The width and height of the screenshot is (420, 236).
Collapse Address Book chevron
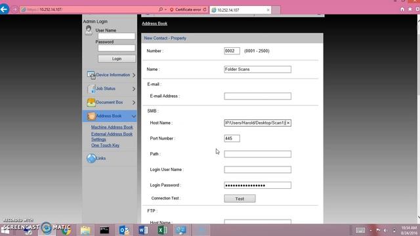tap(134, 116)
